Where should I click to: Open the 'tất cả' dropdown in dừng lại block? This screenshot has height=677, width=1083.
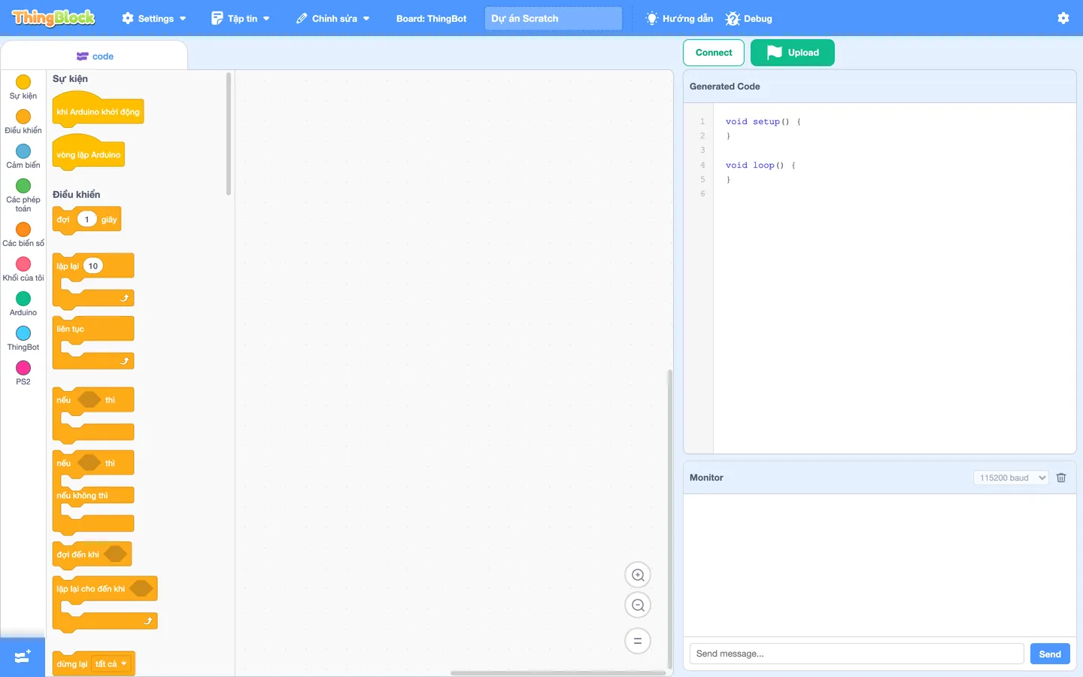click(111, 663)
